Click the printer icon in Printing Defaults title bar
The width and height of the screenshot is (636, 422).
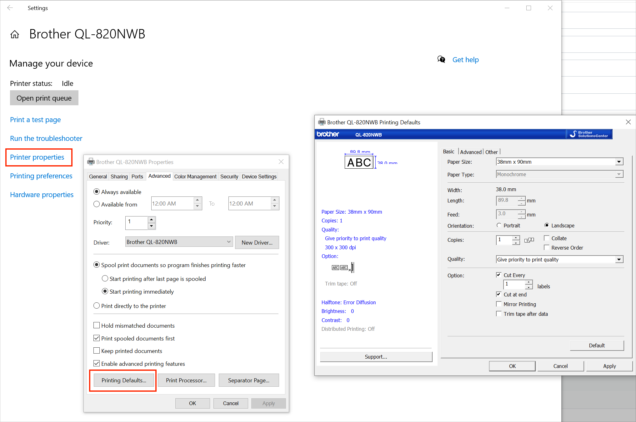click(322, 122)
